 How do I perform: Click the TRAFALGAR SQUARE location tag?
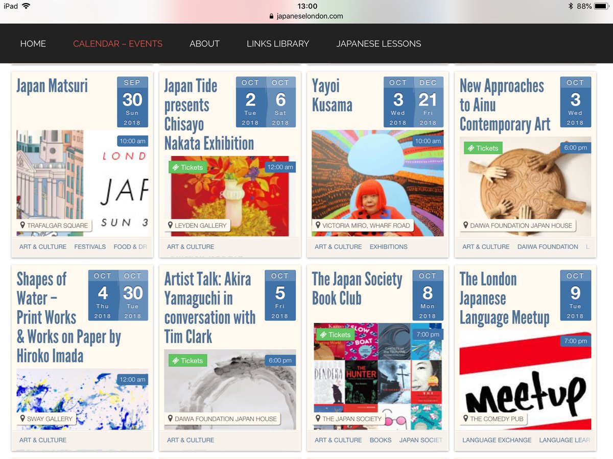click(54, 225)
